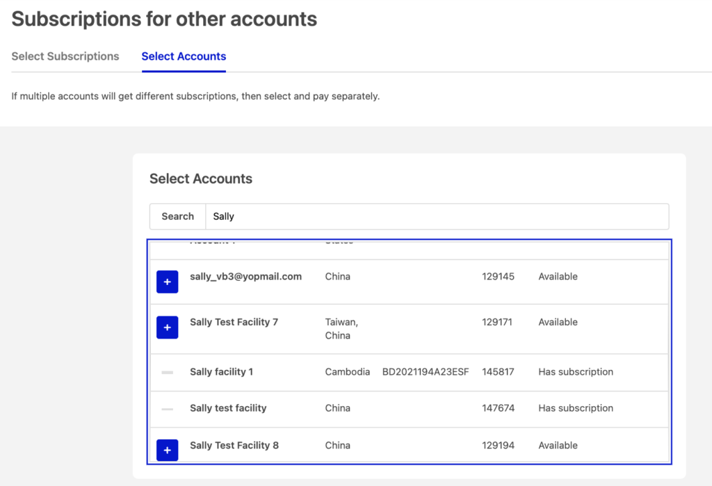This screenshot has width=712, height=486.
Task: Click Available status for Sally Test Facility 7
Action: pyautogui.click(x=558, y=322)
